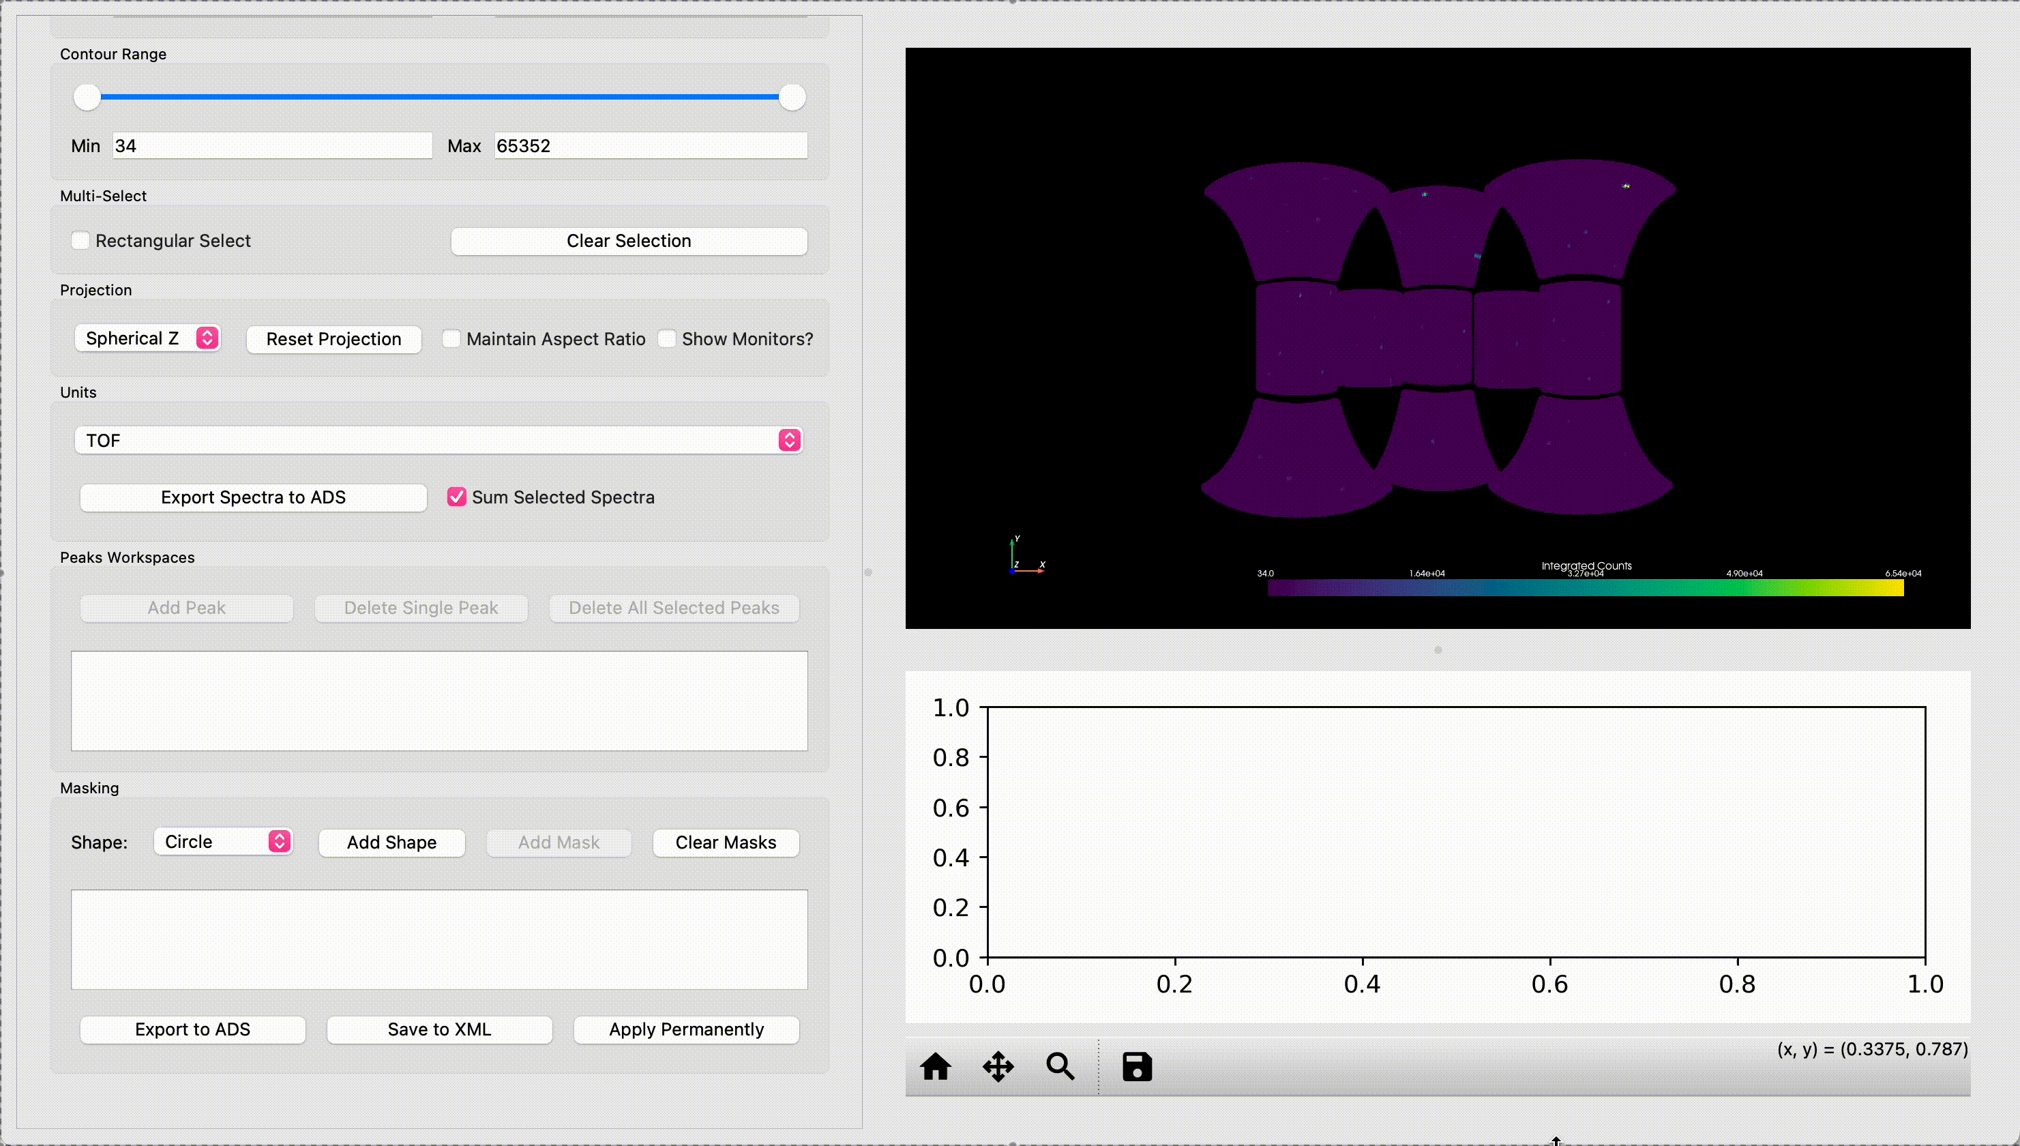Click the Home reset view icon
The height and width of the screenshot is (1146, 2020).
tap(936, 1066)
